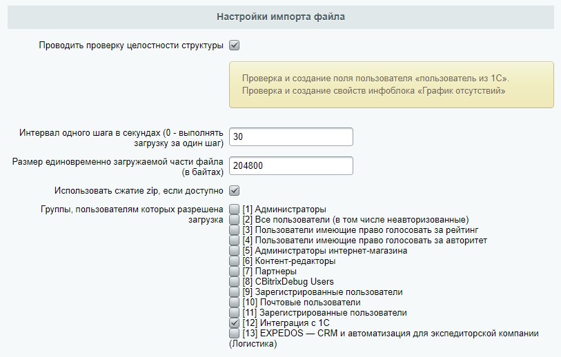Check the [7] Партнеры checkbox
Image resolution: width=561 pixels, height=357 pixels.
click(235, 272)
